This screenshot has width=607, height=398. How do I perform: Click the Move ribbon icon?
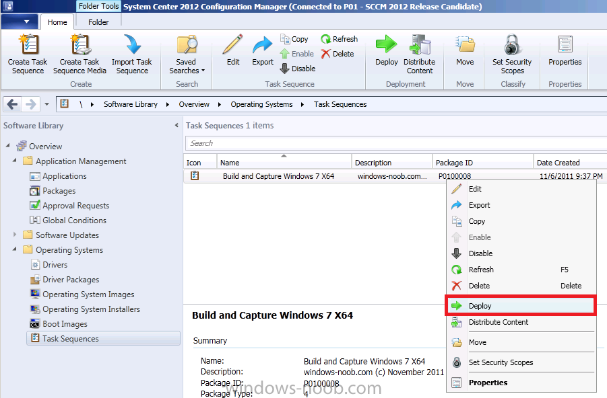click(x=465, y=50)
